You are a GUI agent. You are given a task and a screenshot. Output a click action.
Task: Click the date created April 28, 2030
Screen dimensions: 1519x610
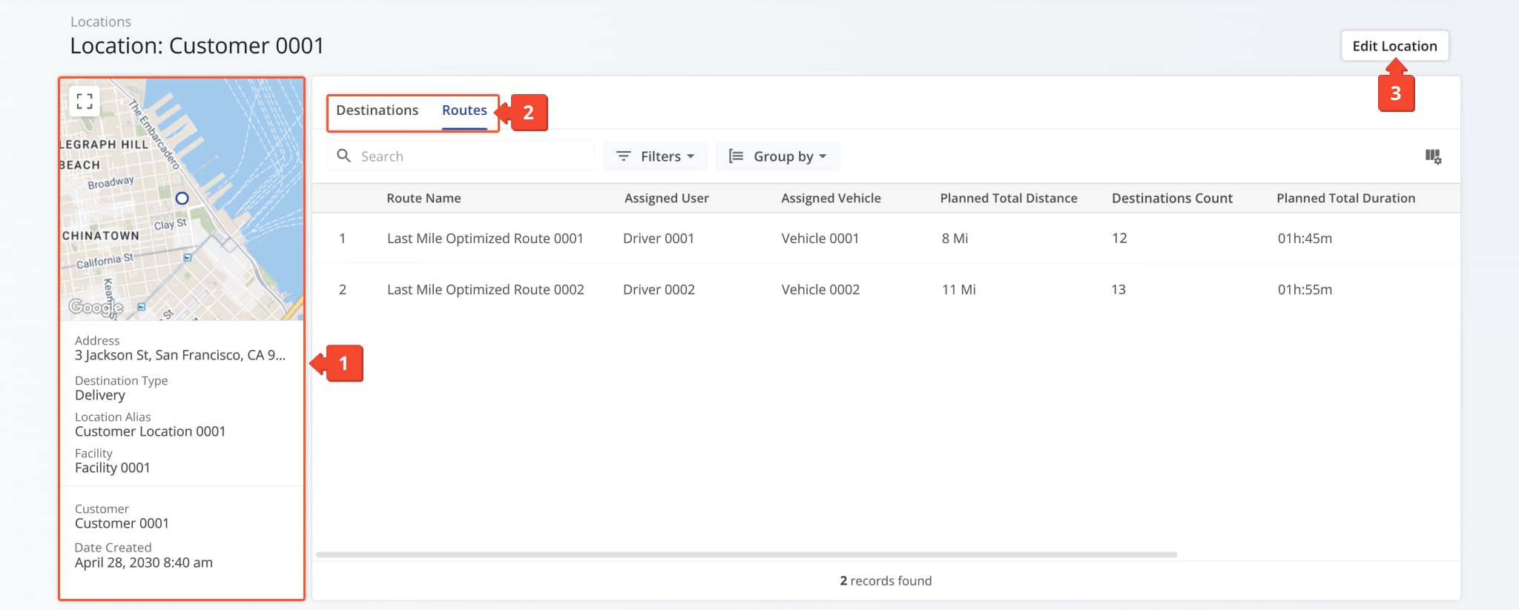point(144,563)
